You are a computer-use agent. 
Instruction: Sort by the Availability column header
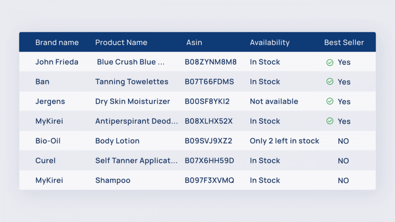click(x=270, y=42)
